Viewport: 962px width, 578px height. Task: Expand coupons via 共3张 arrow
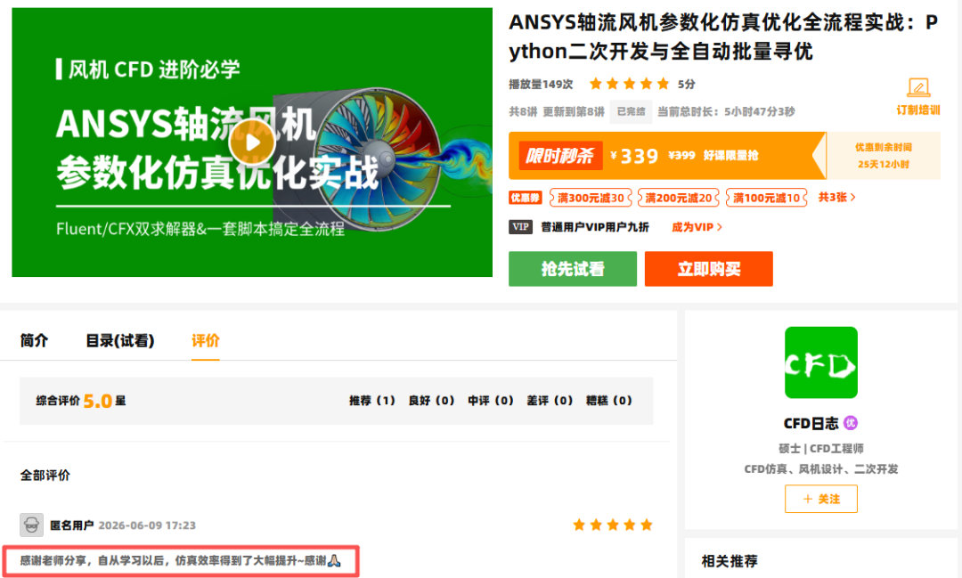[836, 197]
